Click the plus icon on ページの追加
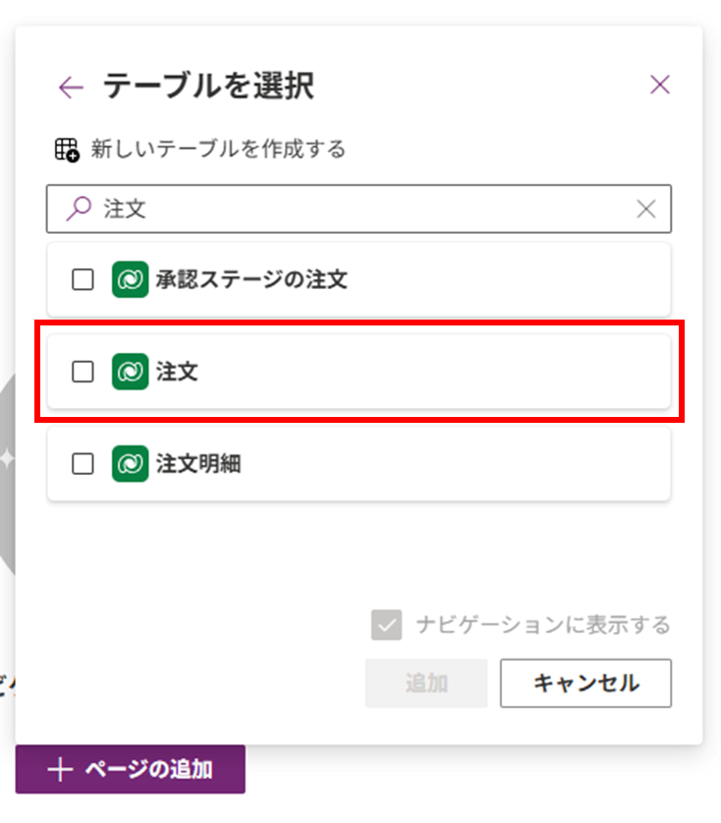 (x=60, y=770)
